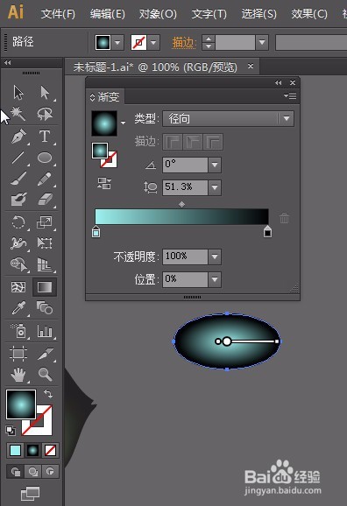Image resolution: width=347 pixels, height=506 pixels.
Task: Enable Draw Behind mode
Action: (32, 472)
